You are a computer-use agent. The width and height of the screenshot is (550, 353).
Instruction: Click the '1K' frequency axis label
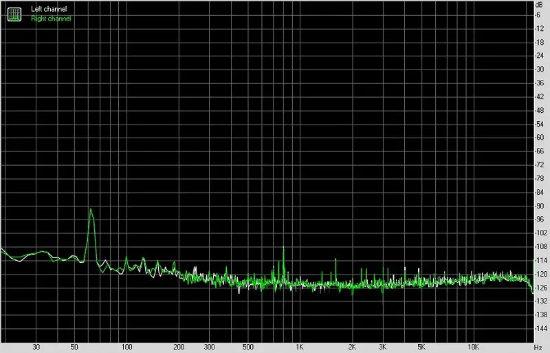coord(300,347)
